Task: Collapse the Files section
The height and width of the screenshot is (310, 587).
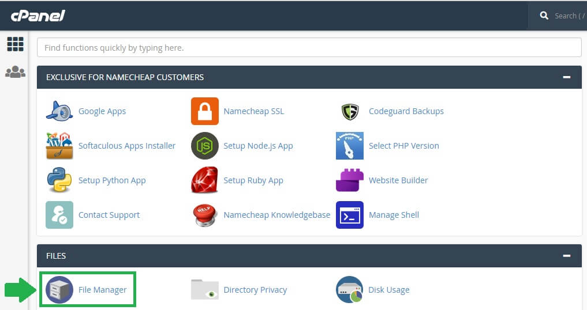Action: [567, 256]
